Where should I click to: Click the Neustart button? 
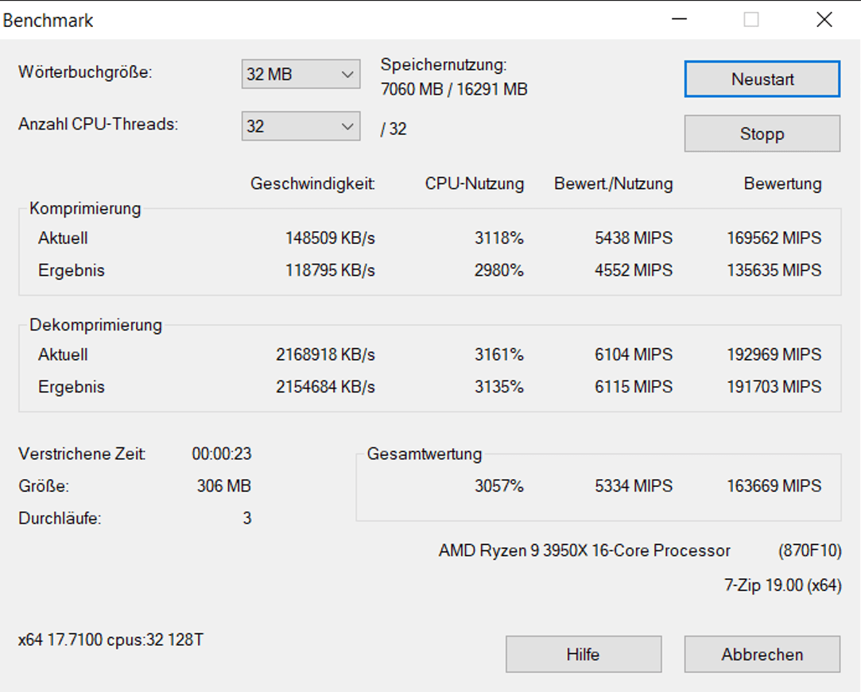(762, 79)
